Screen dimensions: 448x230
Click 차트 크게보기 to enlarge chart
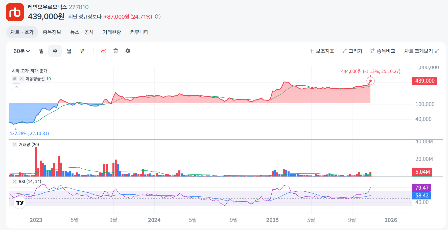pyautogui.click(x=422, y=51)
